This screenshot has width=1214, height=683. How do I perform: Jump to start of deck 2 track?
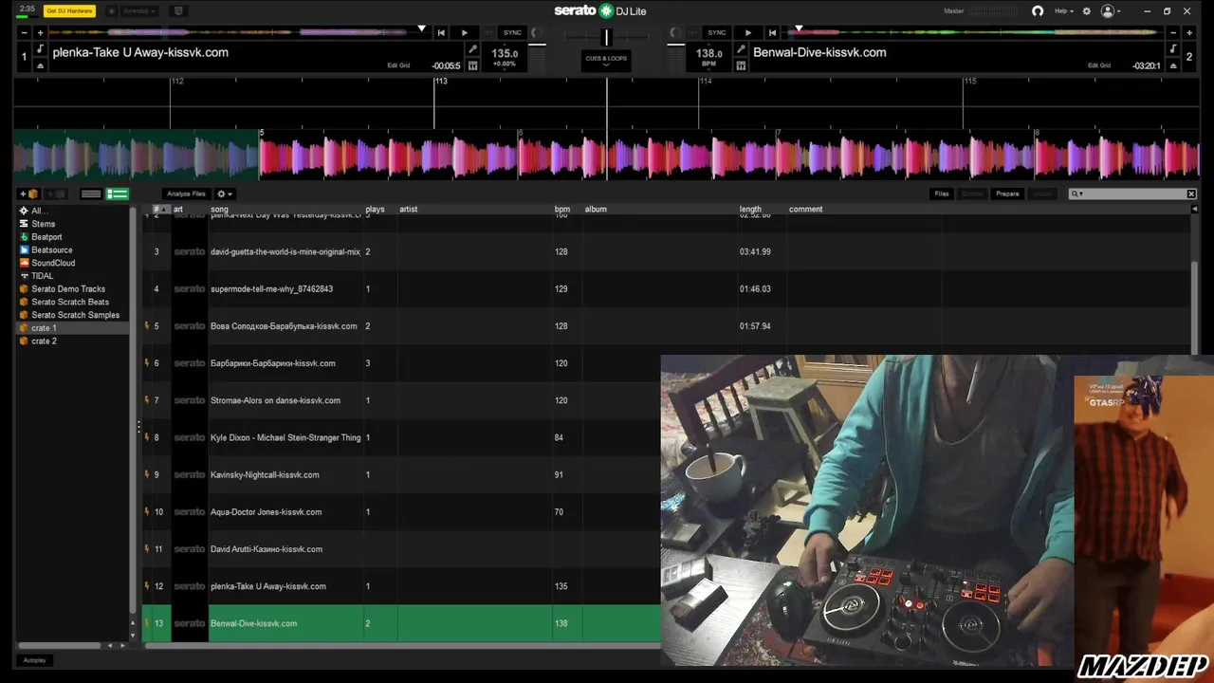(772, 32)
